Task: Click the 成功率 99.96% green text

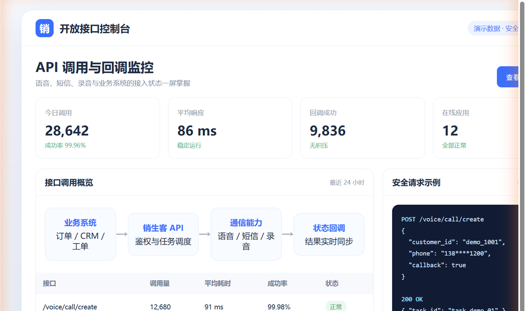Action: (x=65, y=145)
